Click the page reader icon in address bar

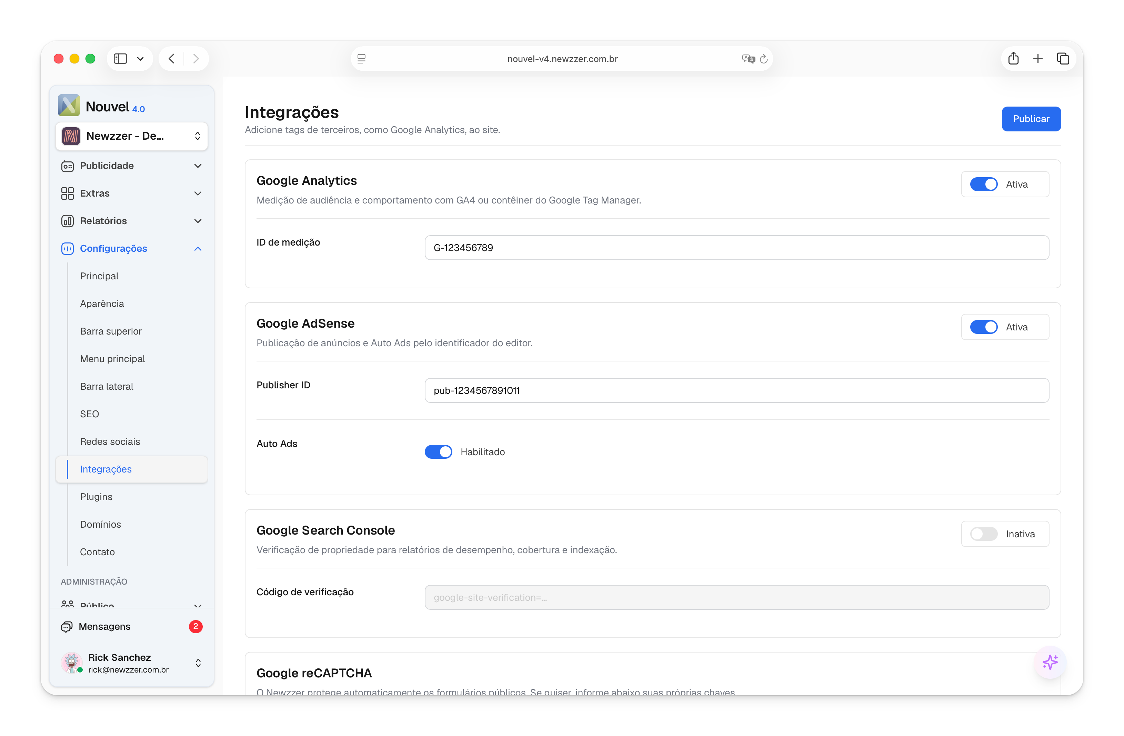[361, 59]
